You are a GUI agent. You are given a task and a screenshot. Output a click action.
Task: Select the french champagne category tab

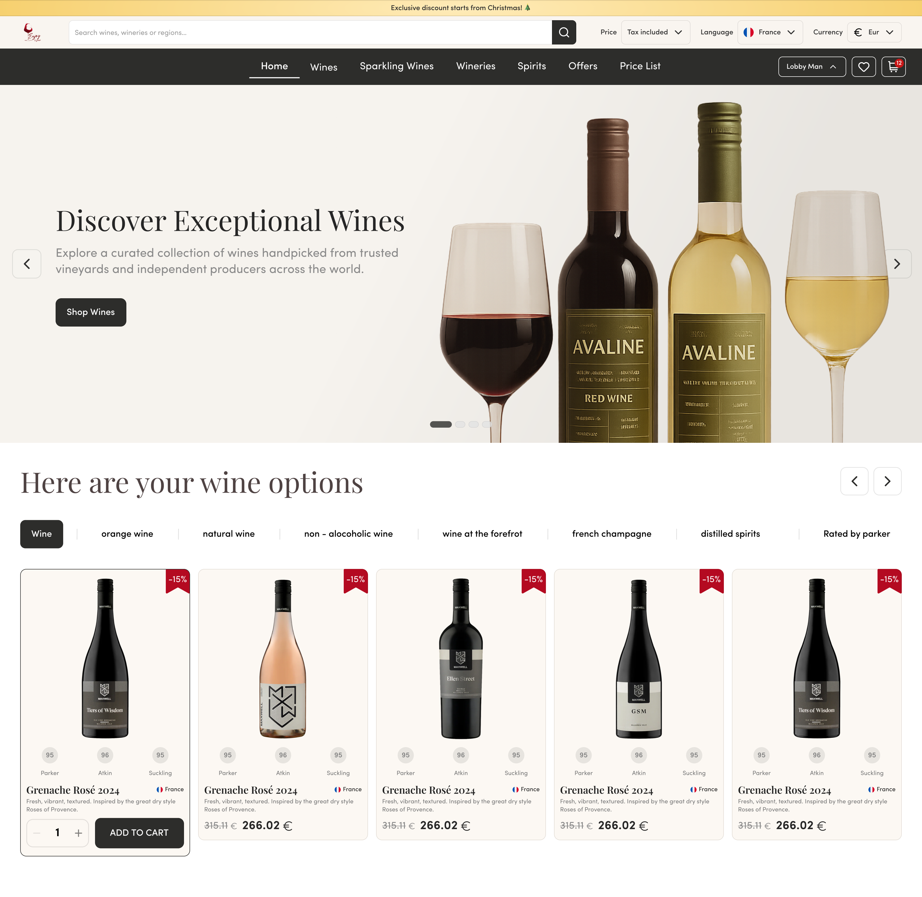pyautogui.click(x=611, y=534)
